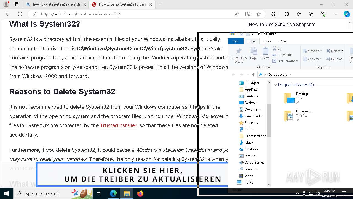Open the File tab in File Explorer
The width and height of the screenshot is (353, 199).
(x=236, y=41)
